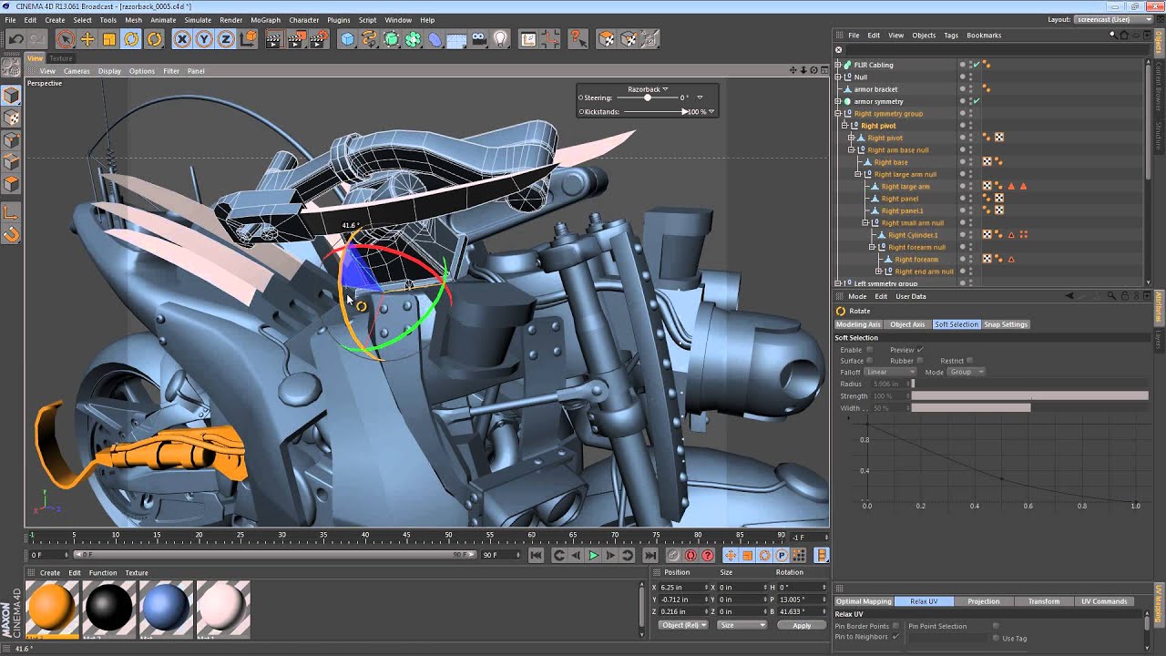
Task: Add a Cube primitive object
Action: (x=347, y=39)
